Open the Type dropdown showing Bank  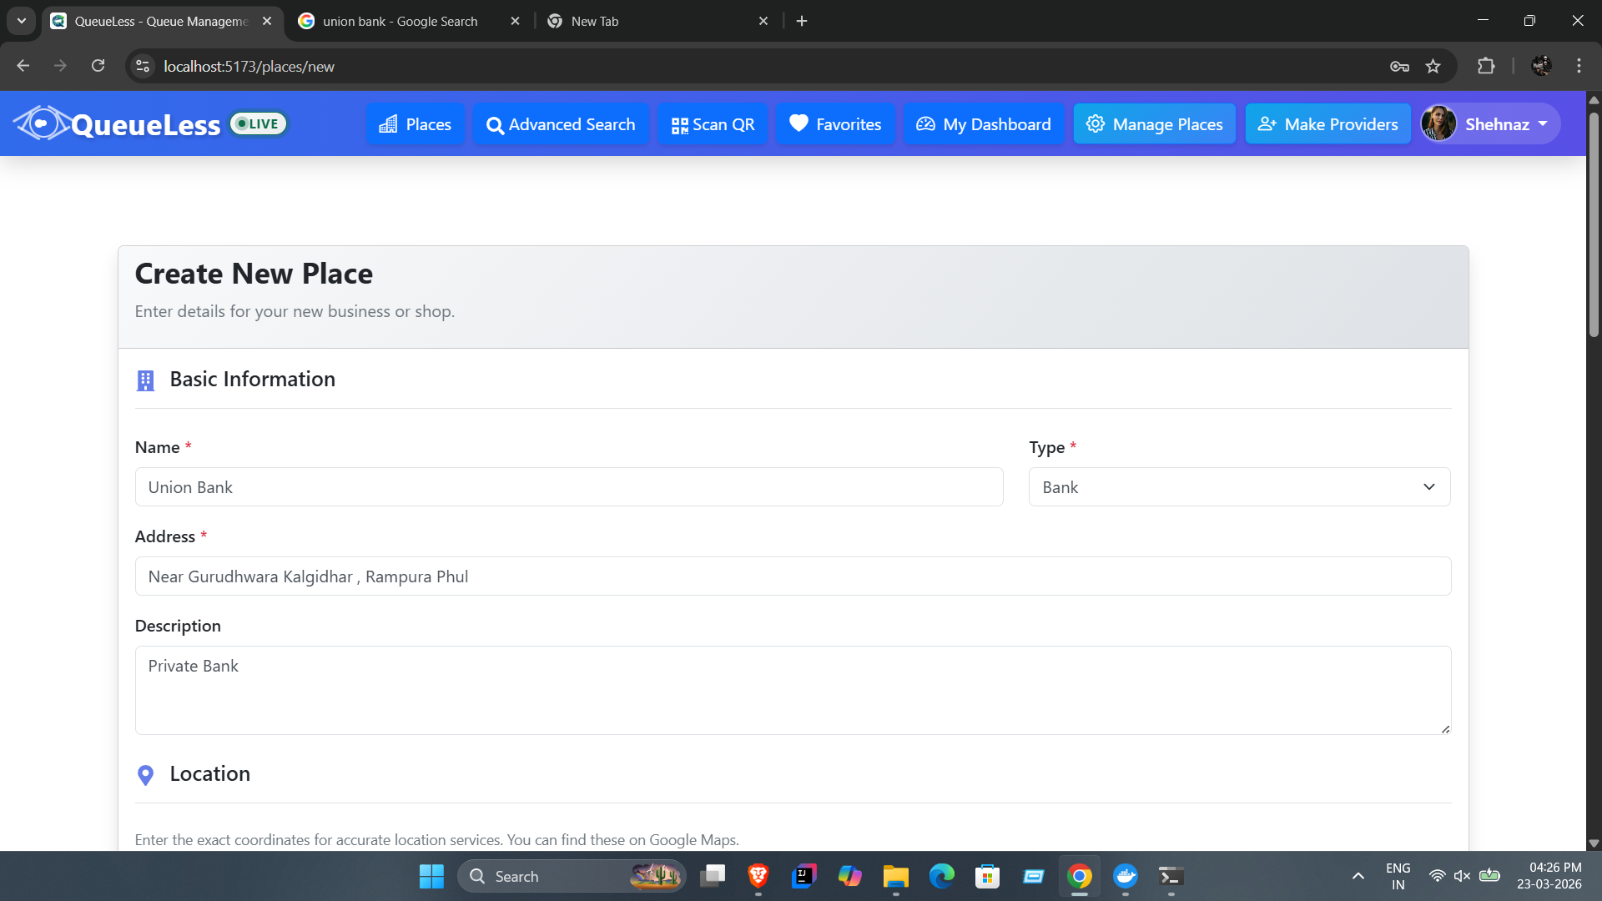[1239, 487]
